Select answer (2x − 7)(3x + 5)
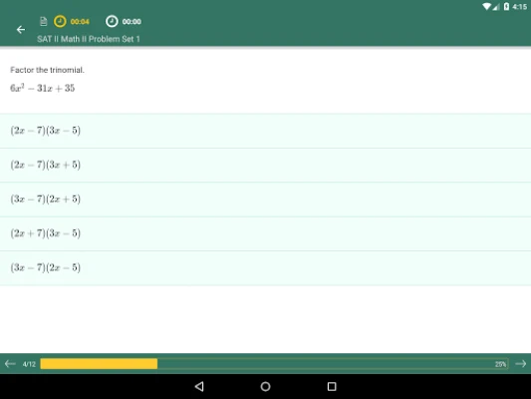The image size is (531, 399). tap(265, 166)
